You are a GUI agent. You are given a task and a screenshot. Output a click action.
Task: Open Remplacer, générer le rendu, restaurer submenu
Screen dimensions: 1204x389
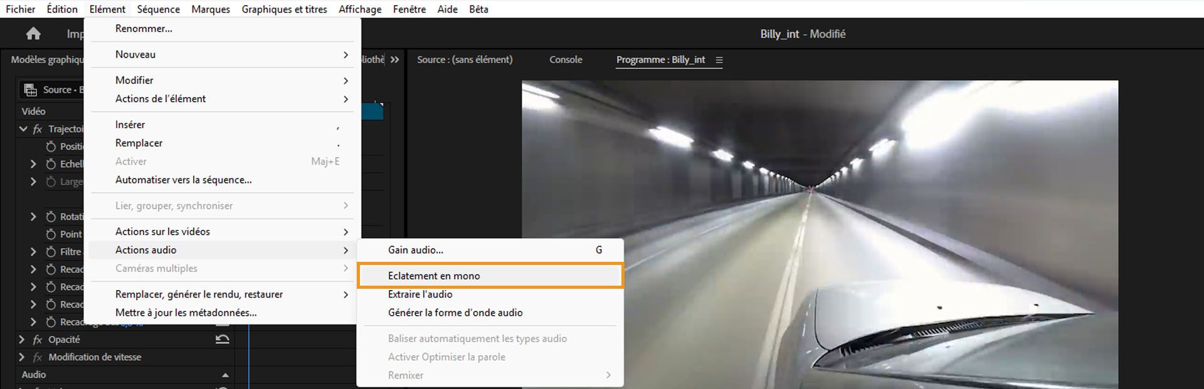tap(223, 294)
